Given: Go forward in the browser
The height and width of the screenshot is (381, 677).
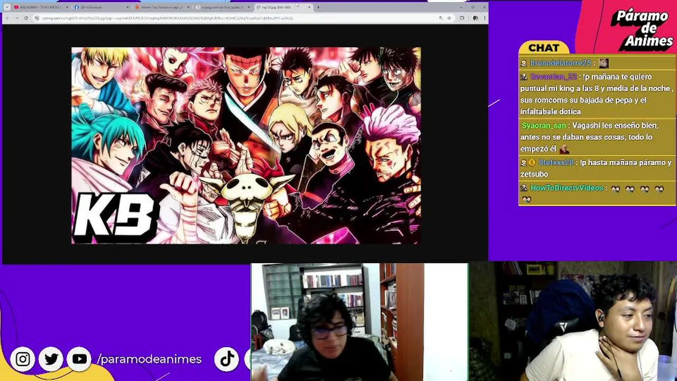Looking at the screenshot, I should click(16, 18).
